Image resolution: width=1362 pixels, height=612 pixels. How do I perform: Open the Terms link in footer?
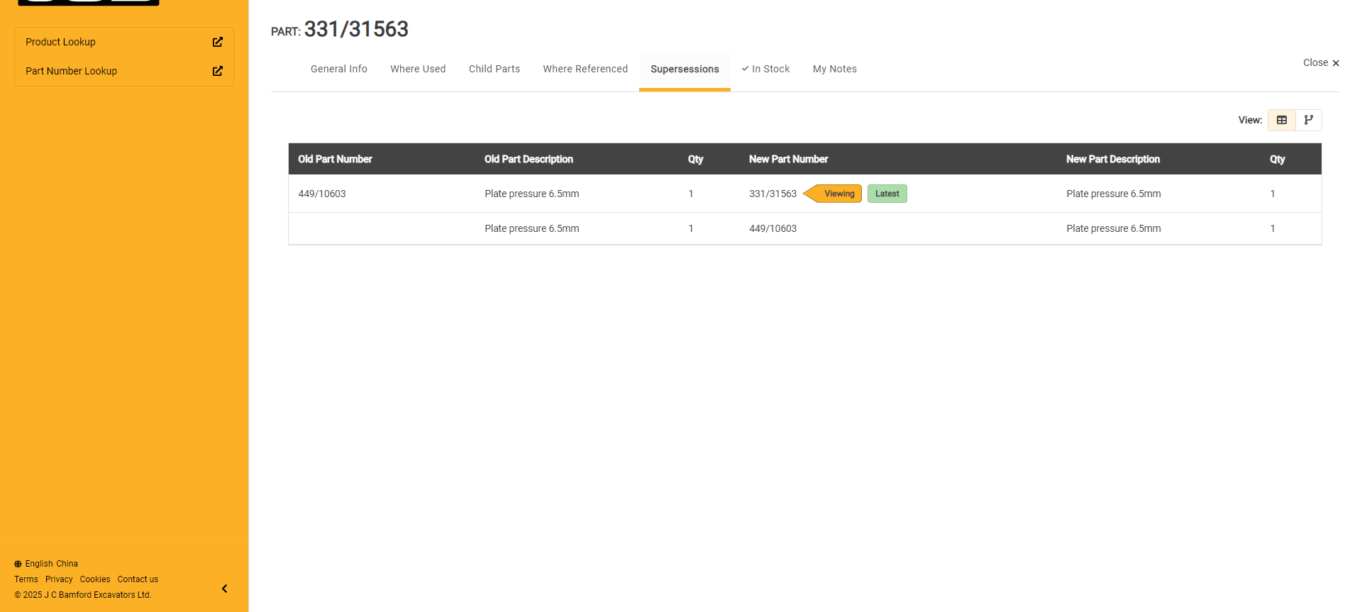[x=26, y=579]
